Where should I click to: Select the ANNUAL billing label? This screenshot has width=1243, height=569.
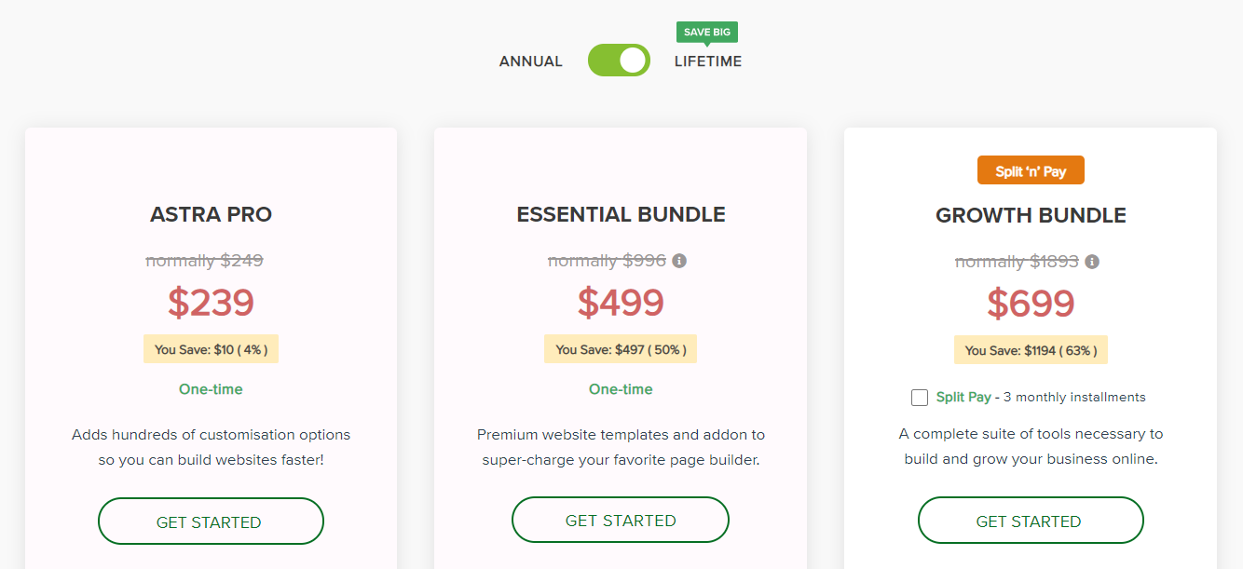[531, 61]
